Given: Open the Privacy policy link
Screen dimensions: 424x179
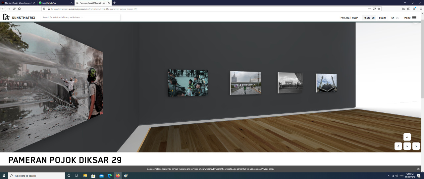Looking at the screenshot, I should click(268, 169).
